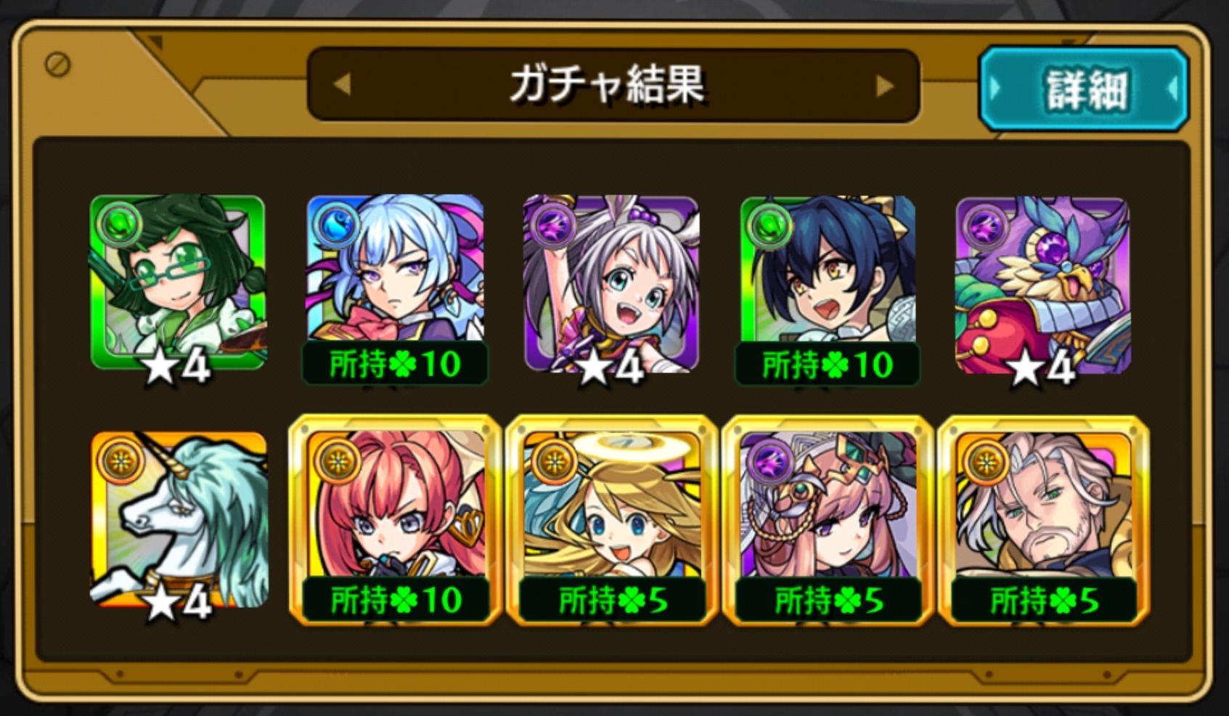Click the left arrow beside ガチャ結果

(x=343, y=85)
